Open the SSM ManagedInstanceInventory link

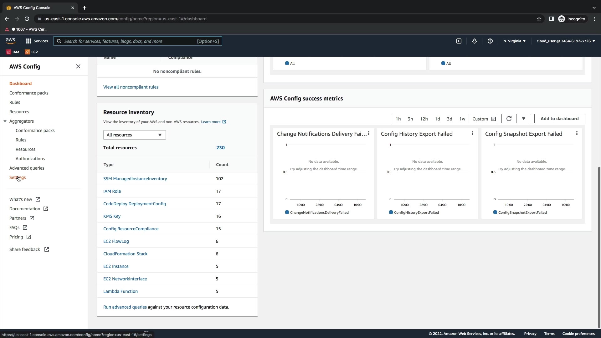135,179
